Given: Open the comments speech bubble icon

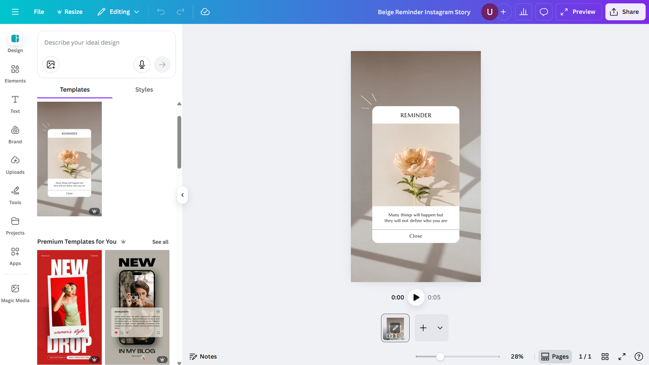Looking at the screenshot, I should pos(544,12).
